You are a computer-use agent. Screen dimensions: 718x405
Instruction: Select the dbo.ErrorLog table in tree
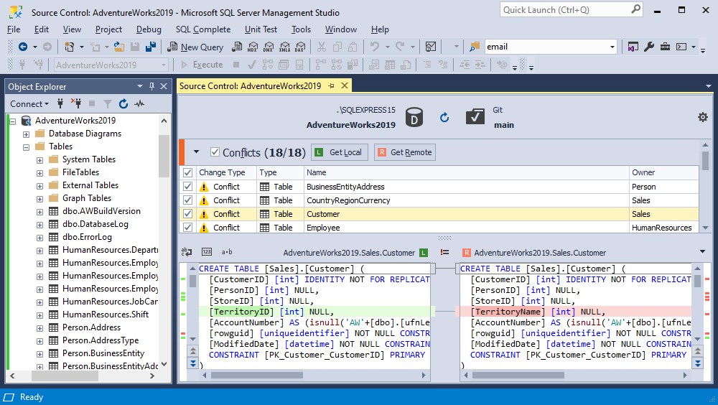[87, 237]
